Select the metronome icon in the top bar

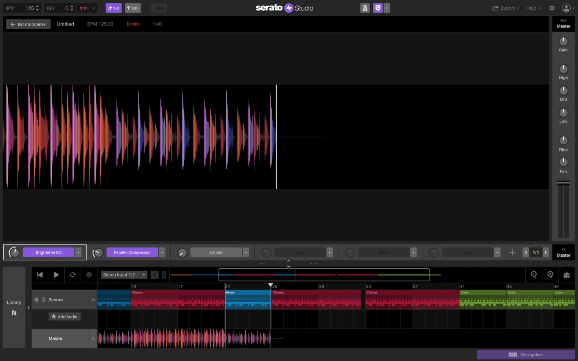click(x=365, y=8)
